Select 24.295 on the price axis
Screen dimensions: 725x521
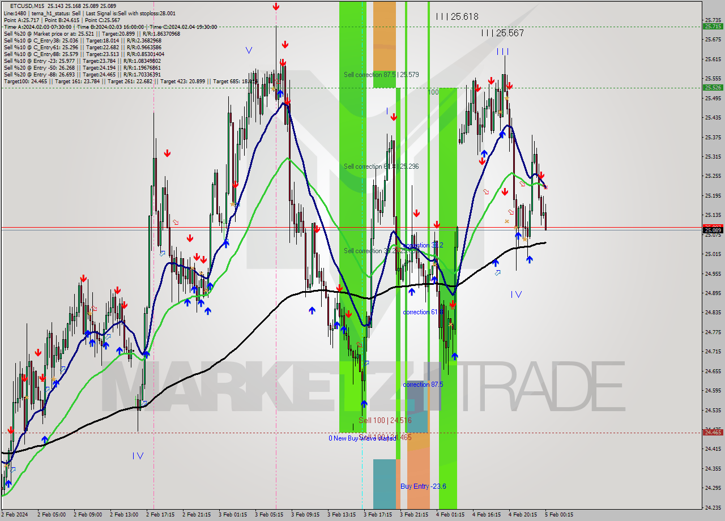click(x=713, y=488)
